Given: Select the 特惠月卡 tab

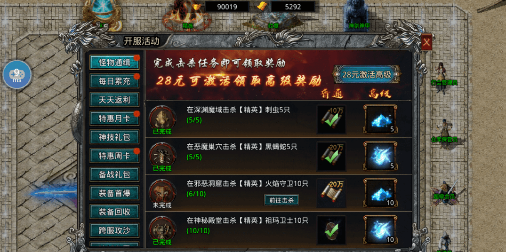Looking at the screenshot, I should pos(114,118).
